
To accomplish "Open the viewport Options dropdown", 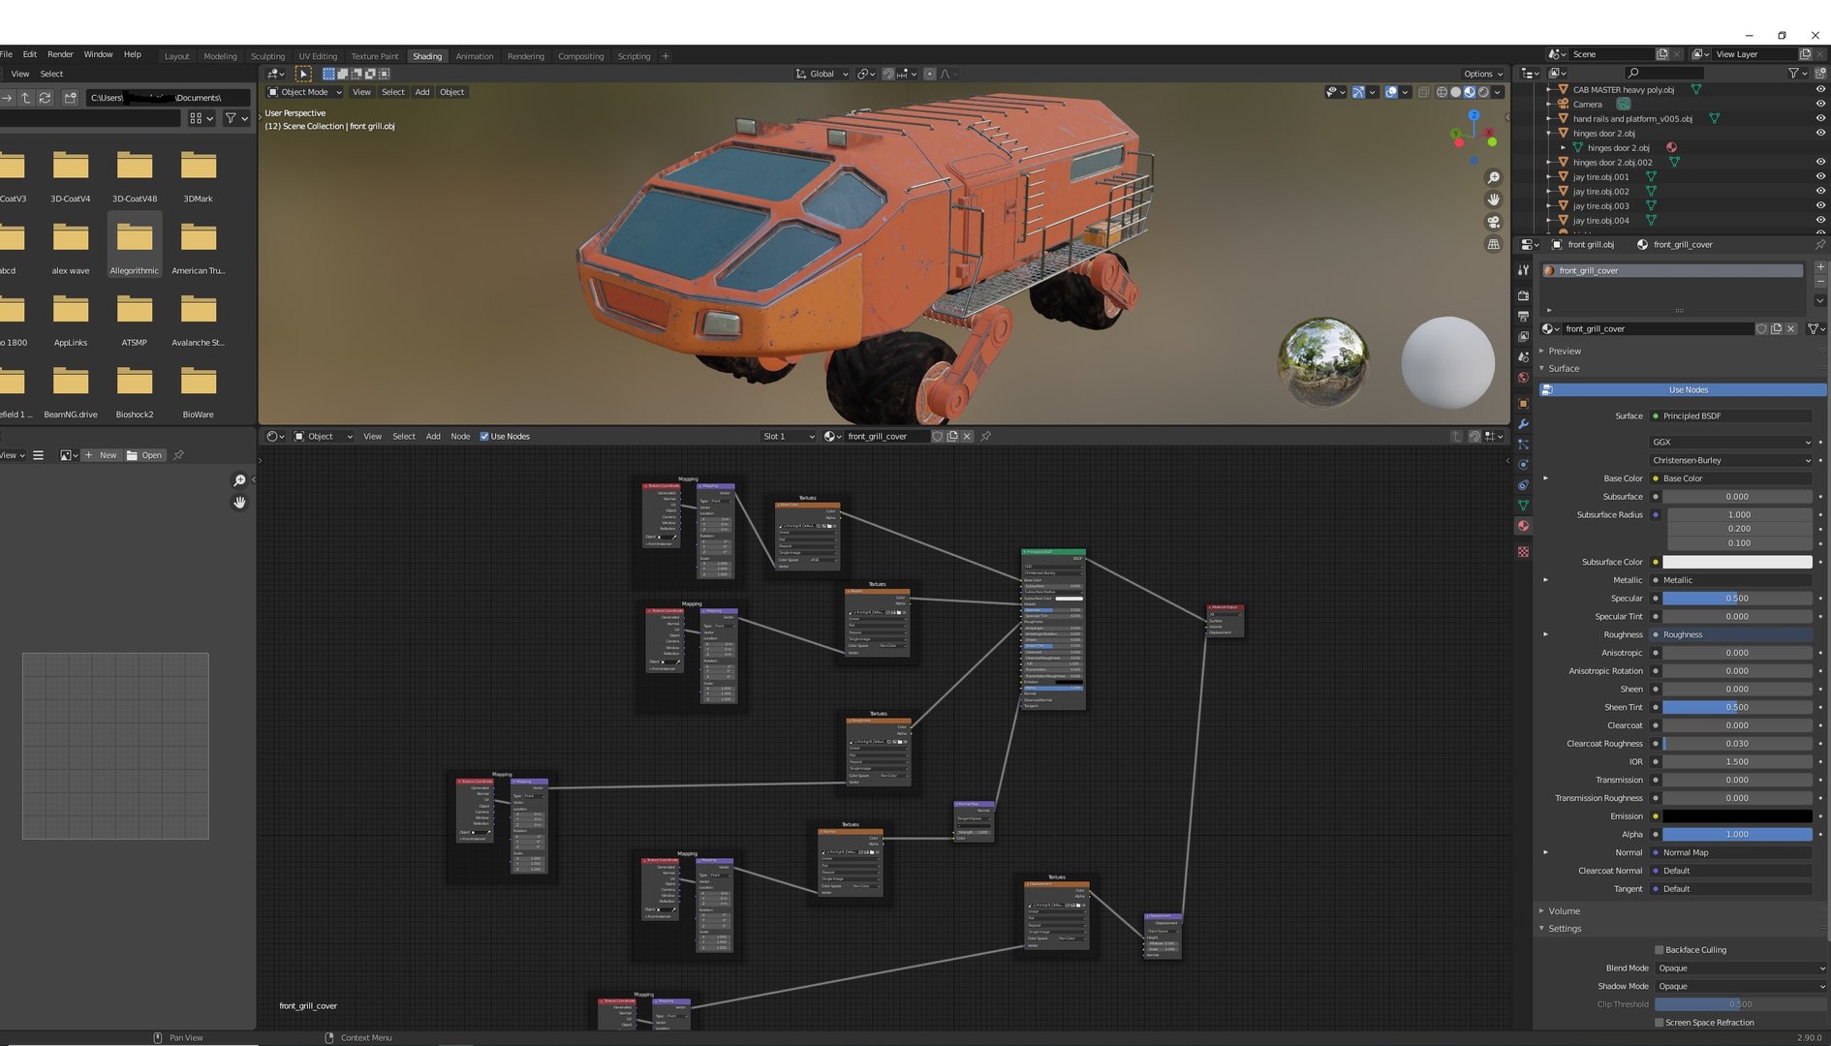I will pyautogui.click(x=1483, y=74).
